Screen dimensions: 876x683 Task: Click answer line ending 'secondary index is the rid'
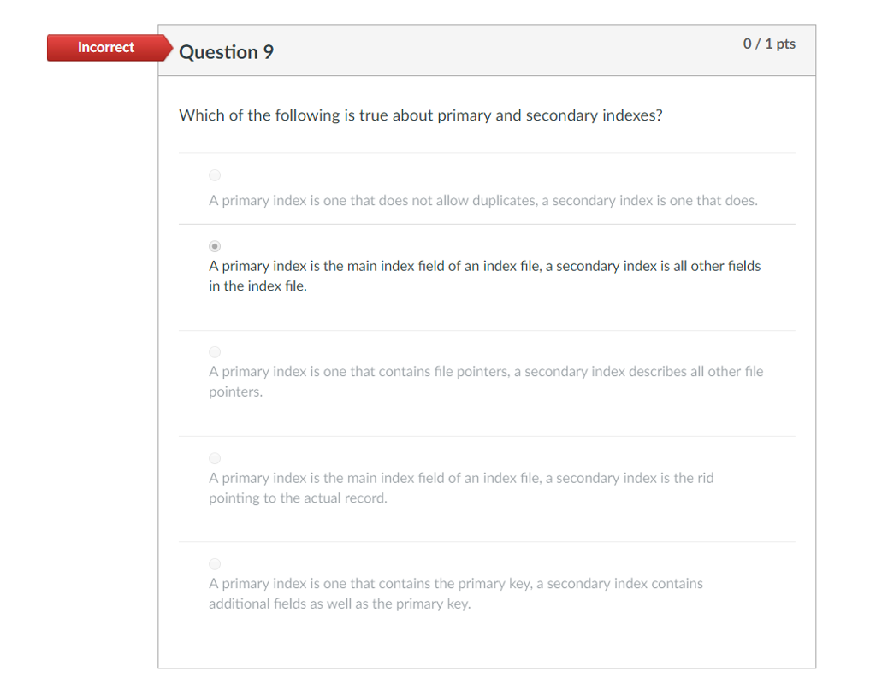point(461,478)
